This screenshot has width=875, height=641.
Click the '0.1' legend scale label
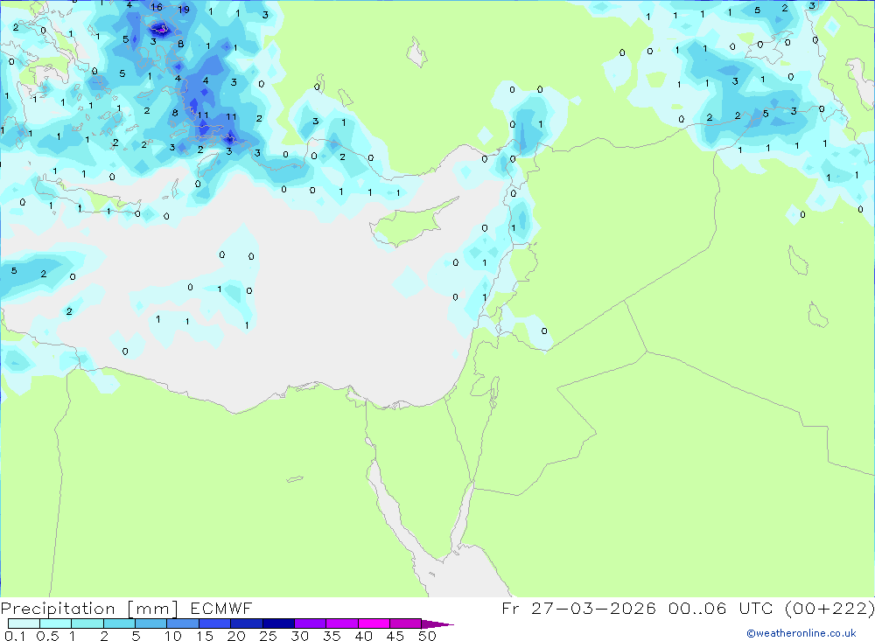[x=15, y=636]
